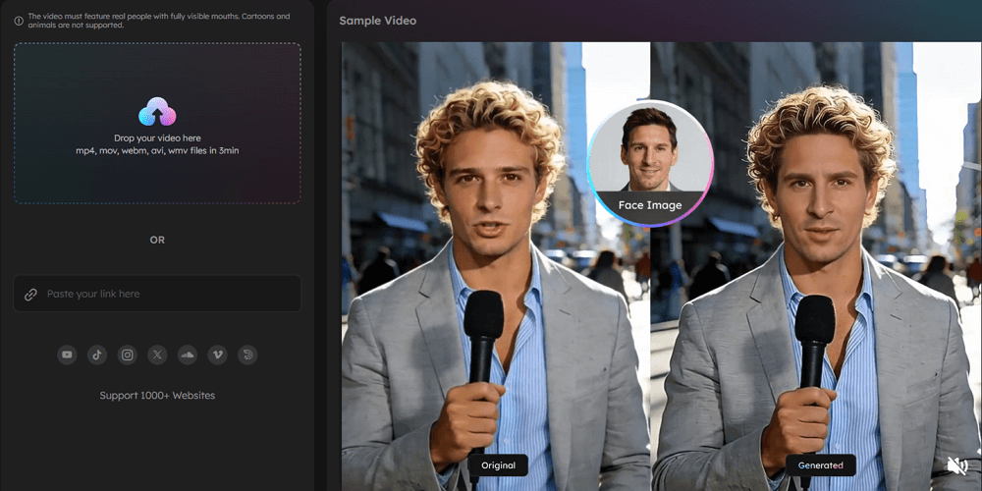Screen dimensions: 982x491
Task: Click the TikTok icon
Action: pos(96,355)
